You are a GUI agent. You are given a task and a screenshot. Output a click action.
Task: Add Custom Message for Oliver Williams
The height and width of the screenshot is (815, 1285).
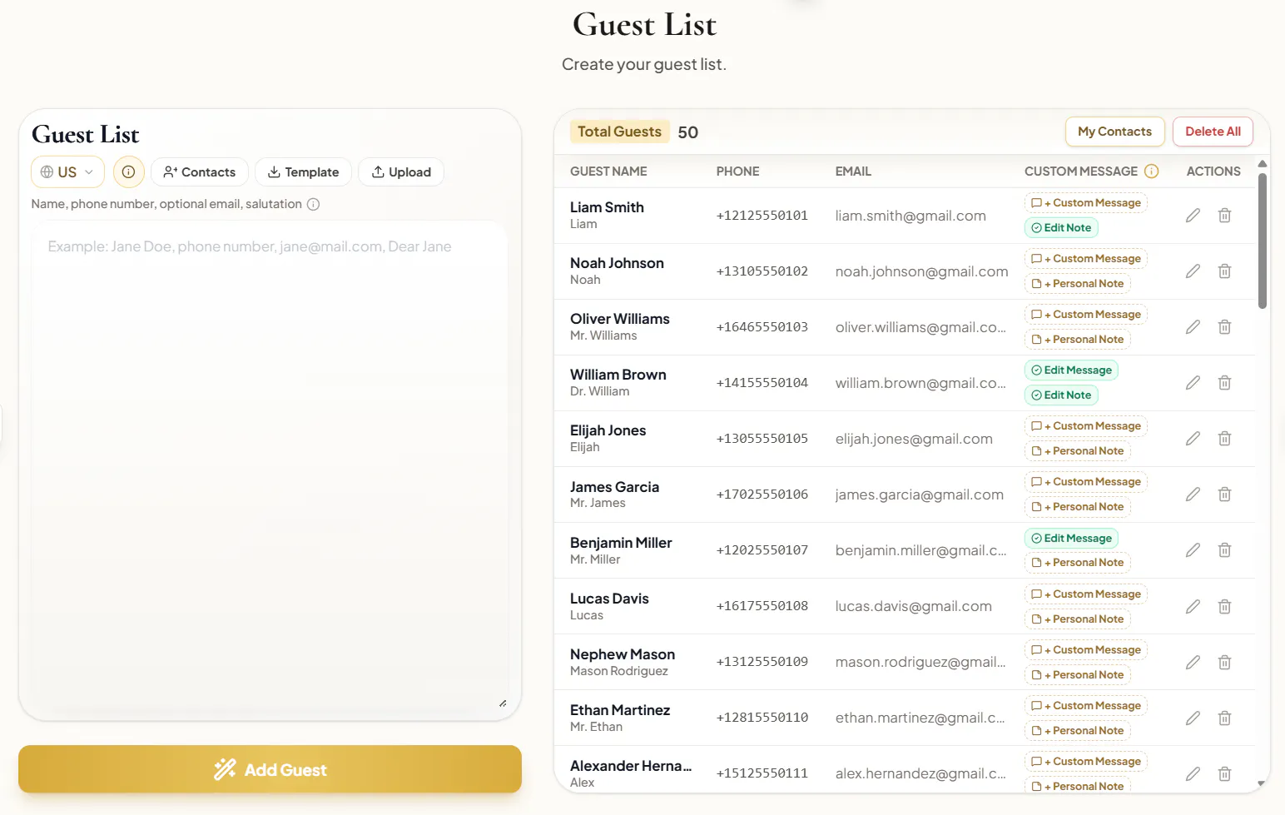pos(1086,315)
